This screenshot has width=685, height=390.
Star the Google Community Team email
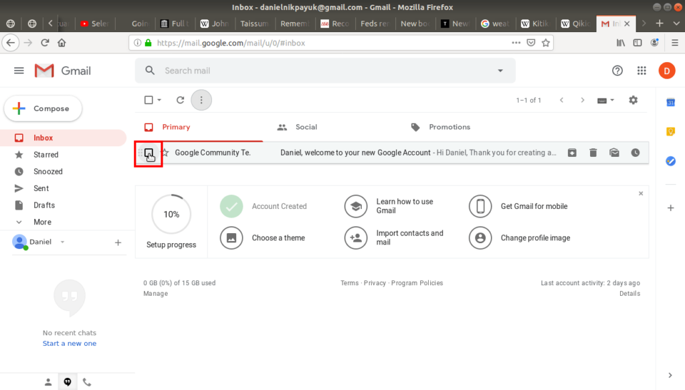[165, 153]
